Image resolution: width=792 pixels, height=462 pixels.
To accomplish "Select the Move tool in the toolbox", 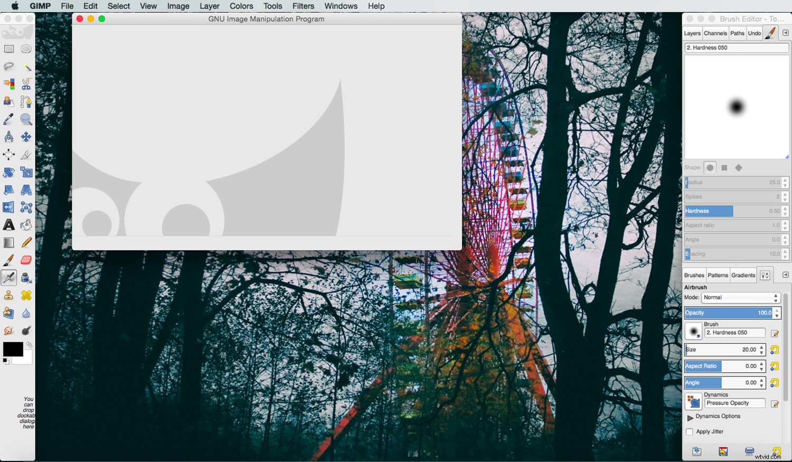I will point(26,137).
